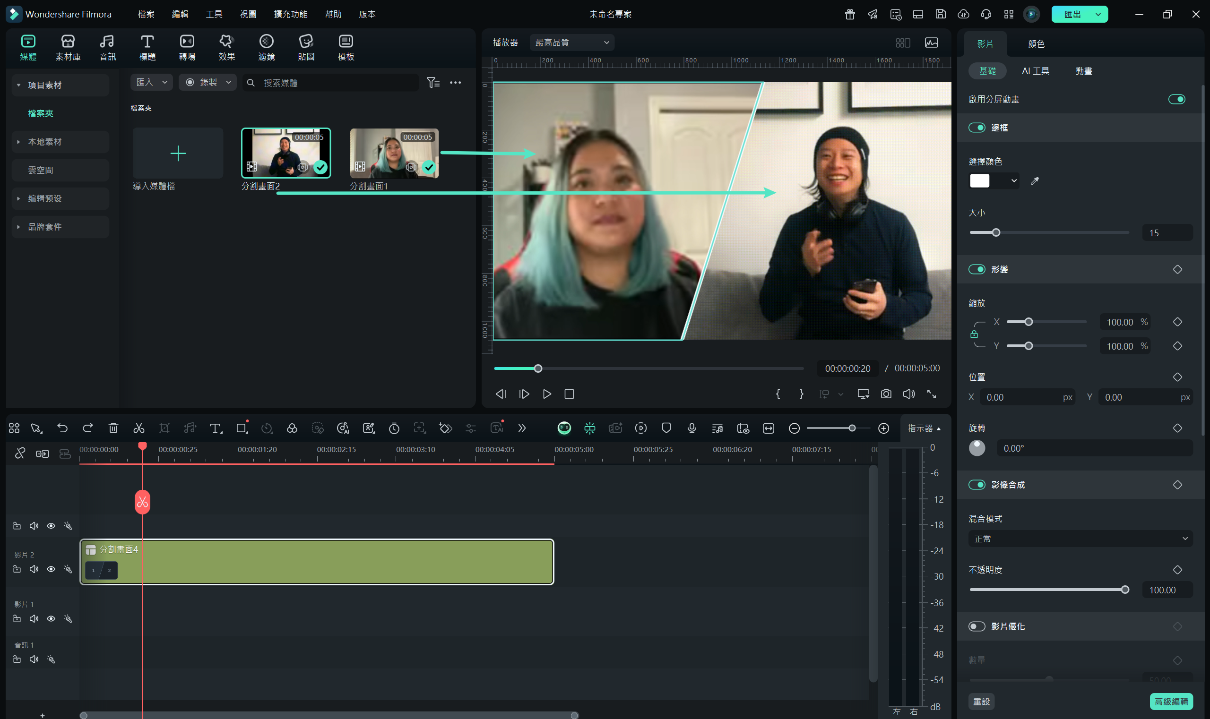Open the 素材庫 stock media tab

click(x=68, y=48)
